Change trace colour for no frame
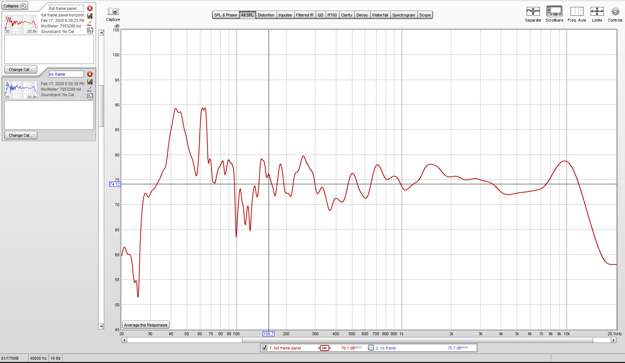This screenshot has height=363, width=625. coord(90,89)
